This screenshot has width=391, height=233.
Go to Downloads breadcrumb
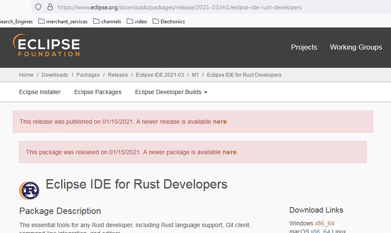(55, 75)
